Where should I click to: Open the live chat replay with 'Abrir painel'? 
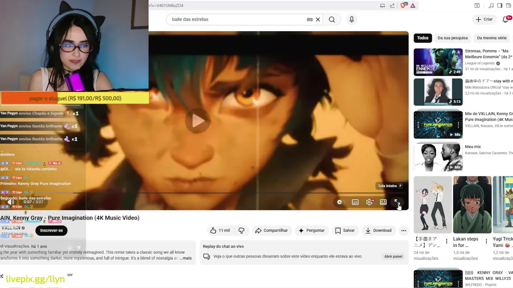click(393, 256)
